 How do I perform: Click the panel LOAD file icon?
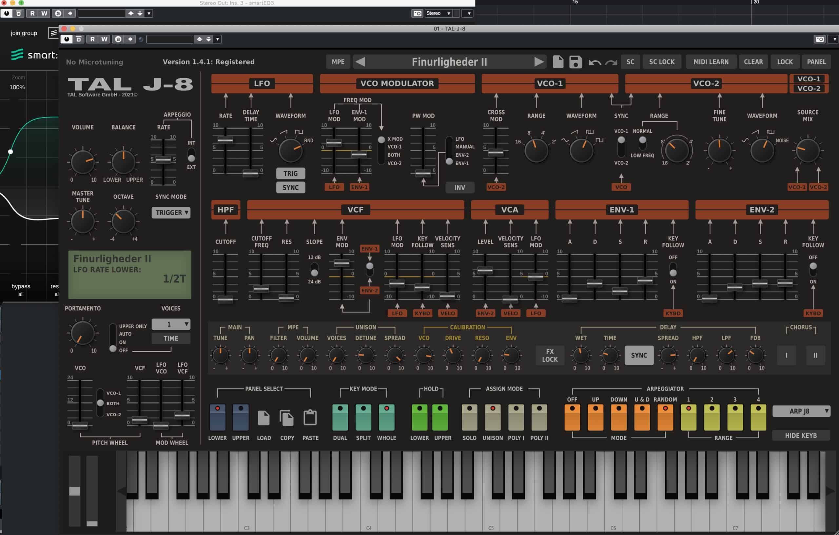pos(264,418)
